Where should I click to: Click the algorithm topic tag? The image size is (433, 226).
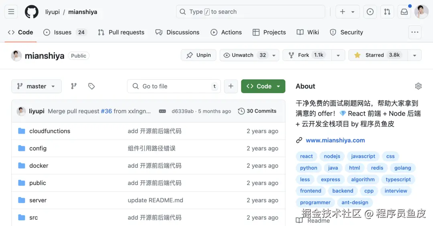tap(363, 179)
